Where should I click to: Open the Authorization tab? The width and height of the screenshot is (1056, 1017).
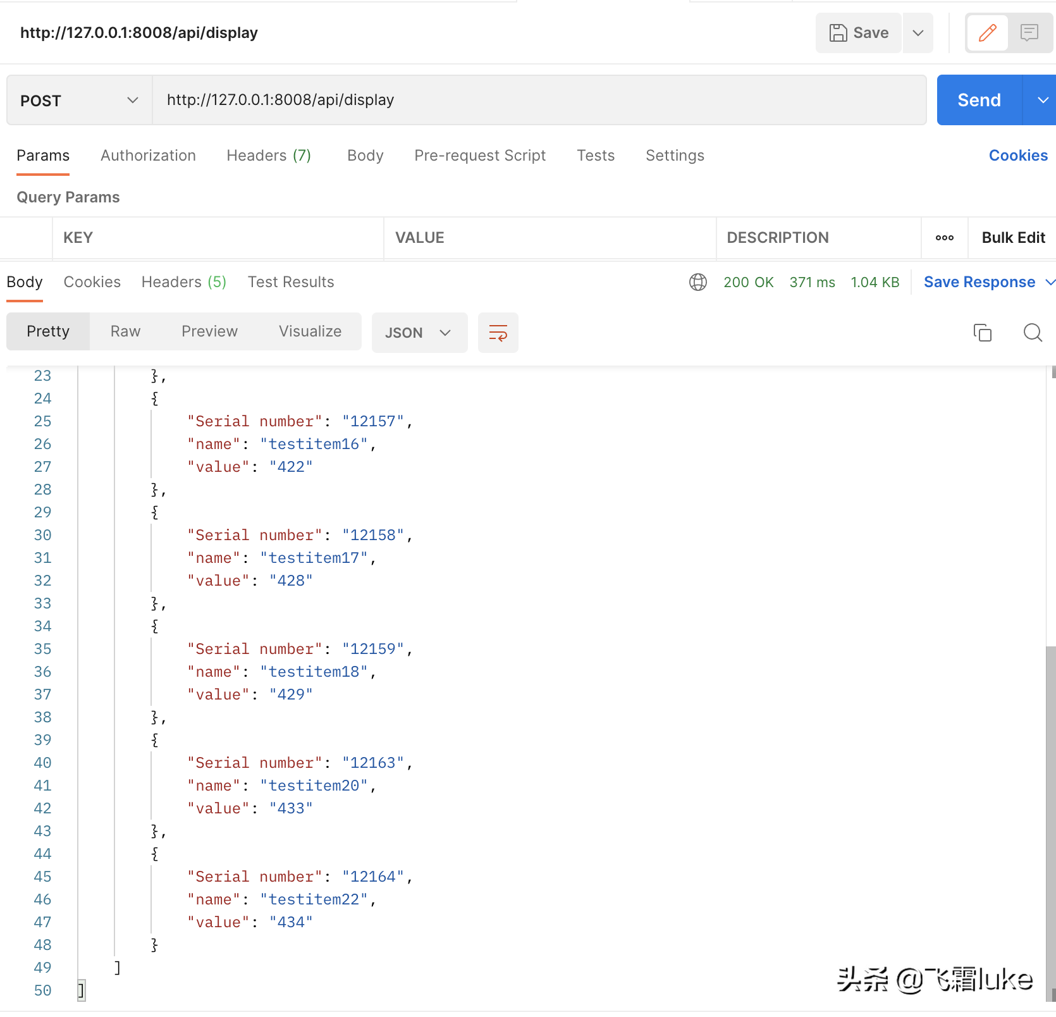(x=148, y=156)
